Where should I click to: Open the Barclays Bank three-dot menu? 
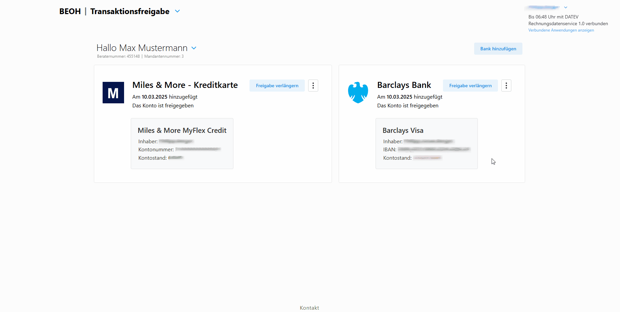point(506,86)
